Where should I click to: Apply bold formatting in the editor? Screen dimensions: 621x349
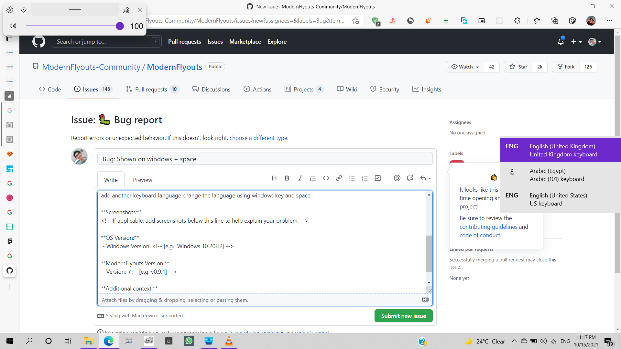tap(287, 178)
